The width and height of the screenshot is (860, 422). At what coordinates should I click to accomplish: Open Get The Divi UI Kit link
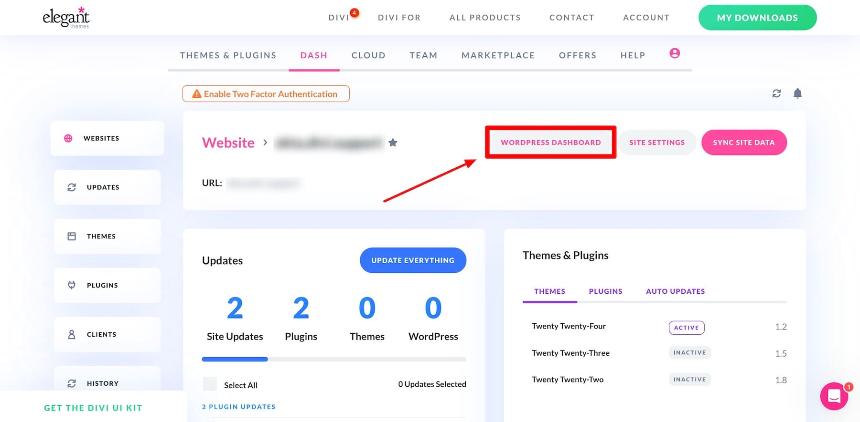(93, 408)
